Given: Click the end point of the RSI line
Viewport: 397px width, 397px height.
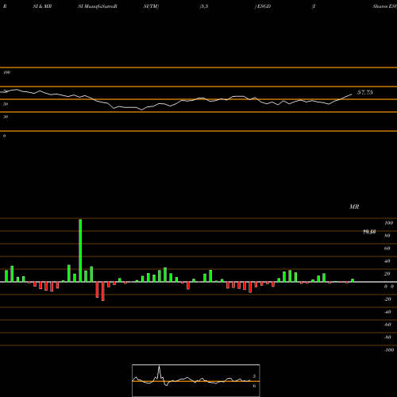Looking at the screenshot, I should pos(352,94).
